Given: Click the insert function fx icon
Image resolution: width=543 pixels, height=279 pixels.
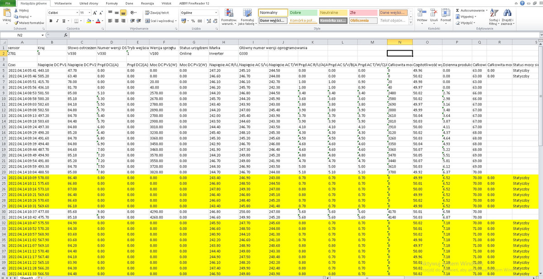Looking at the screenshot, I should [x=67, y=35].
